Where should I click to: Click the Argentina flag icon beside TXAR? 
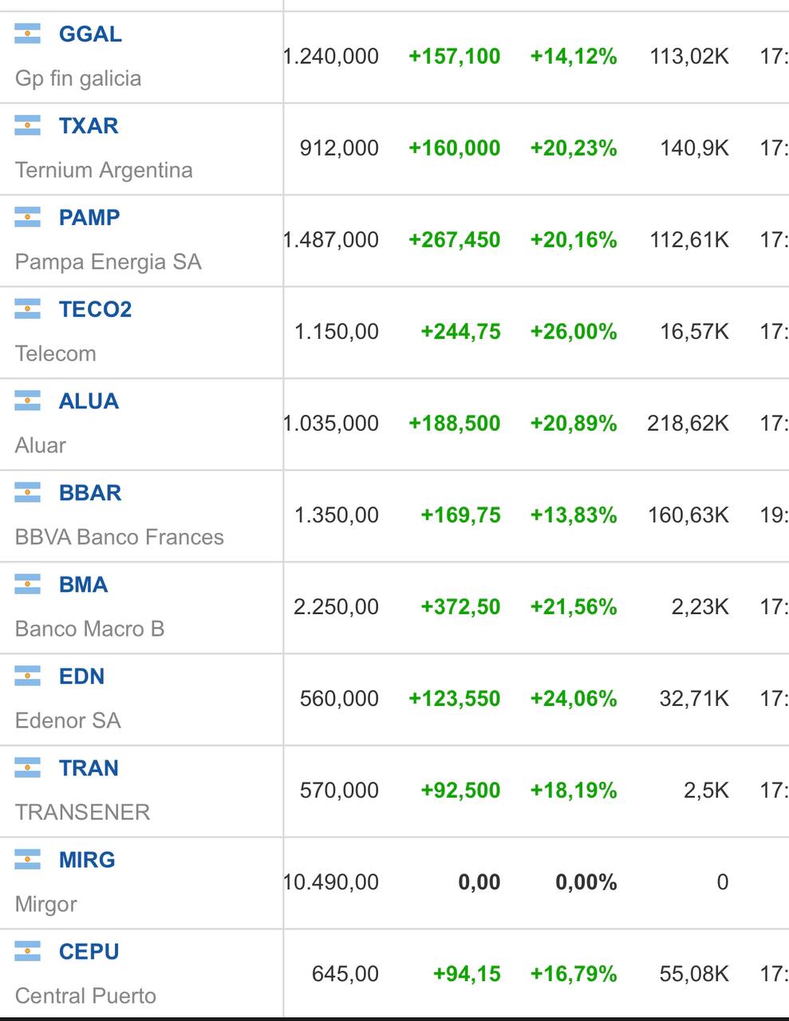27,125
